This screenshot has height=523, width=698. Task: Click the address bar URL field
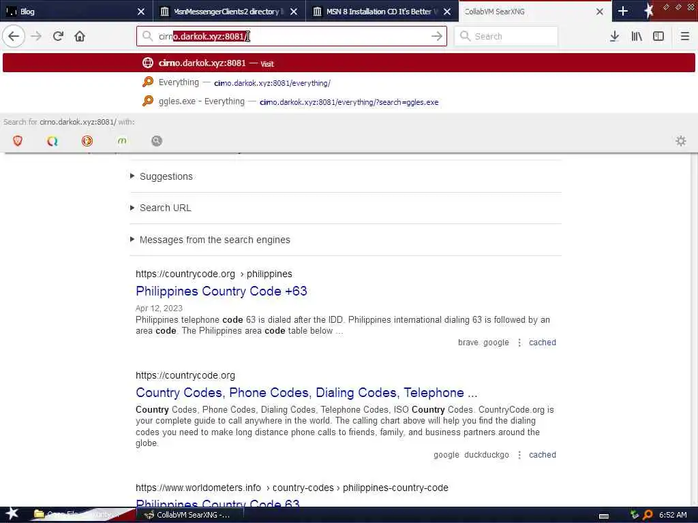click(292, 36)
